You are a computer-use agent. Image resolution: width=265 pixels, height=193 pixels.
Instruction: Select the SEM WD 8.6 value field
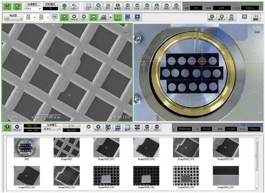[196, 8]
